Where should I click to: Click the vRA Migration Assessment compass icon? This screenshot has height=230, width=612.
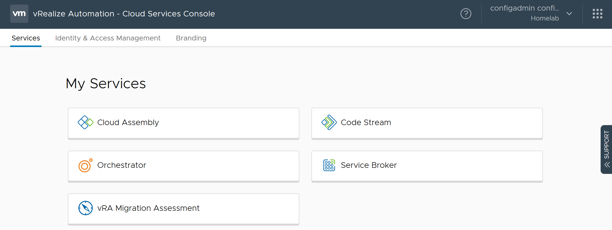coord(86,208)
